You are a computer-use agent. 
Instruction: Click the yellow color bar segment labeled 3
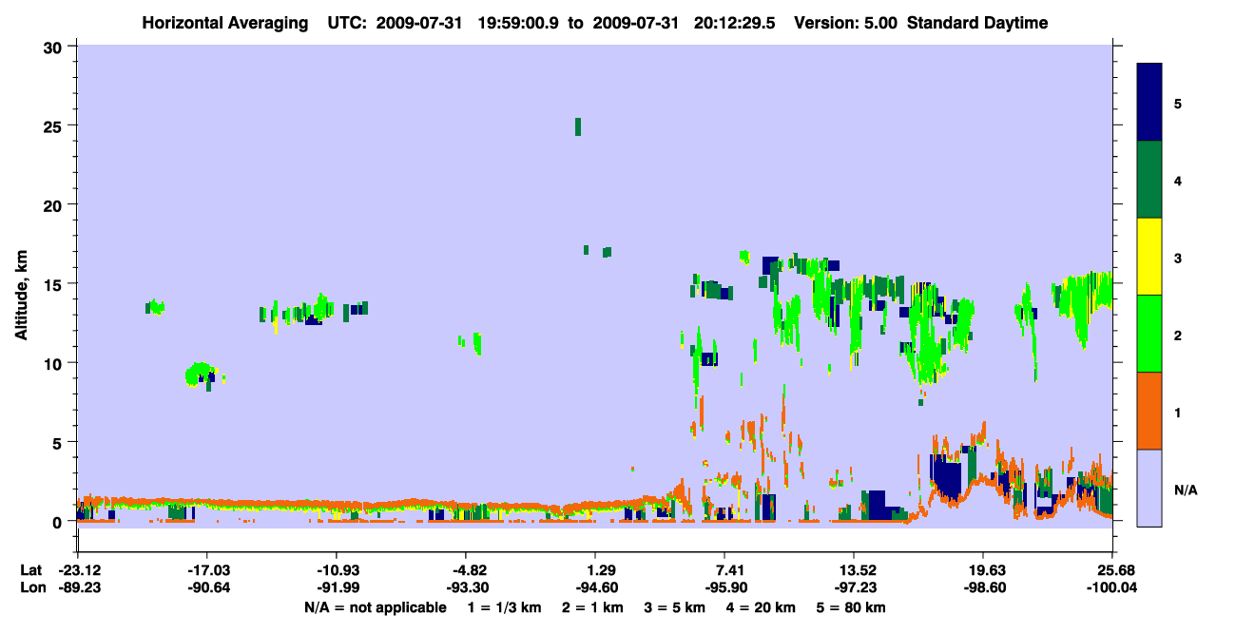(x=1149, y=257)
